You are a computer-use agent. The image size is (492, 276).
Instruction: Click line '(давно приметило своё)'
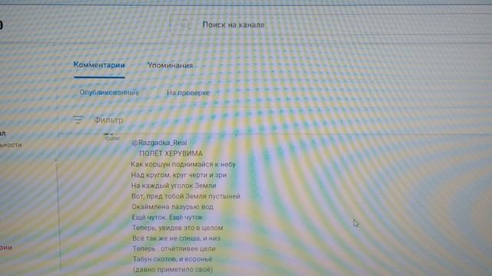pos(173,269)
